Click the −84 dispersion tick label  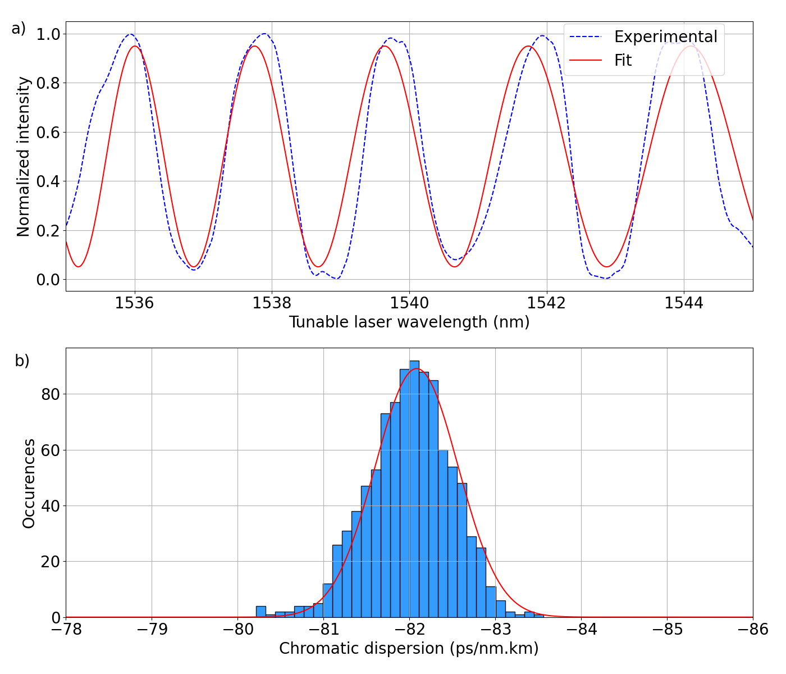[x=581, y=629]
